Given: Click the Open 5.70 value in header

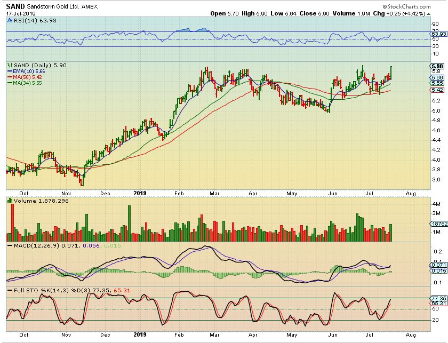Looking at the screenshot, I should pyautogui.click(x=225, y=13).
